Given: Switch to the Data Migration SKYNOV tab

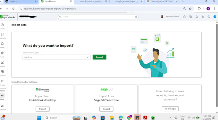Looking at the screenshot, I should coord(162,1).
